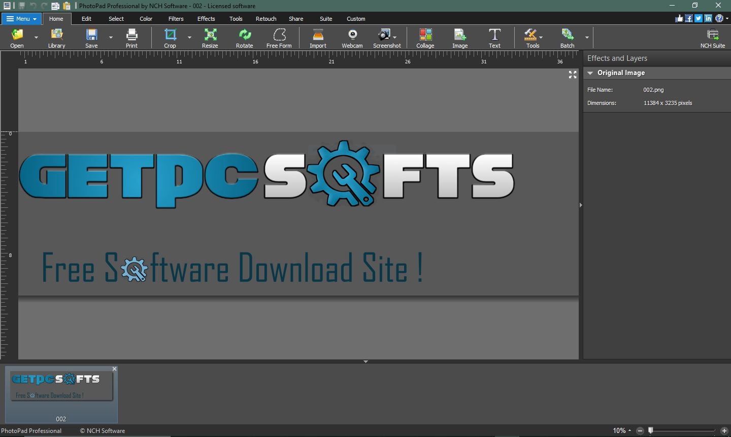Image resolution: width=731 pixels, height=437 pixels.
Task: Close the 002 thumbnail
Action: click(114, 369)
